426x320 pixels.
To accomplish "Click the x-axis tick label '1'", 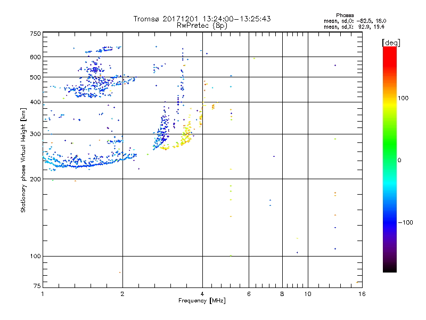I will [43, 294].
